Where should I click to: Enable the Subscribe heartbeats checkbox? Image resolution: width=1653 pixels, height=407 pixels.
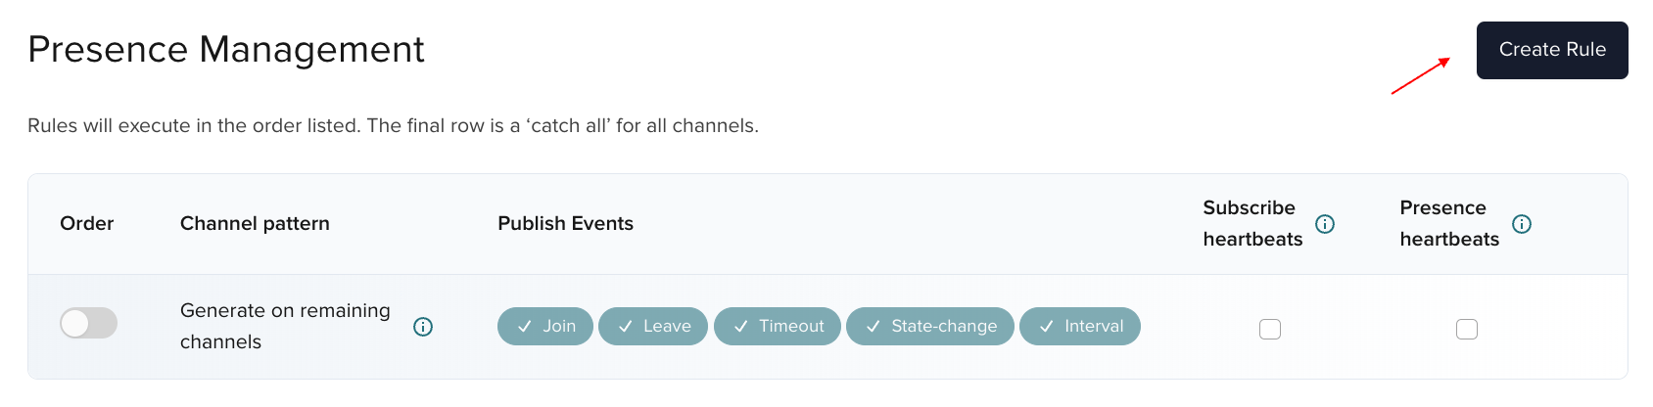point(1270,329)
